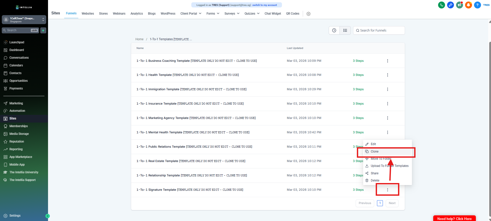
Task: Click the switch to my account link
Action: click(265, 5)
